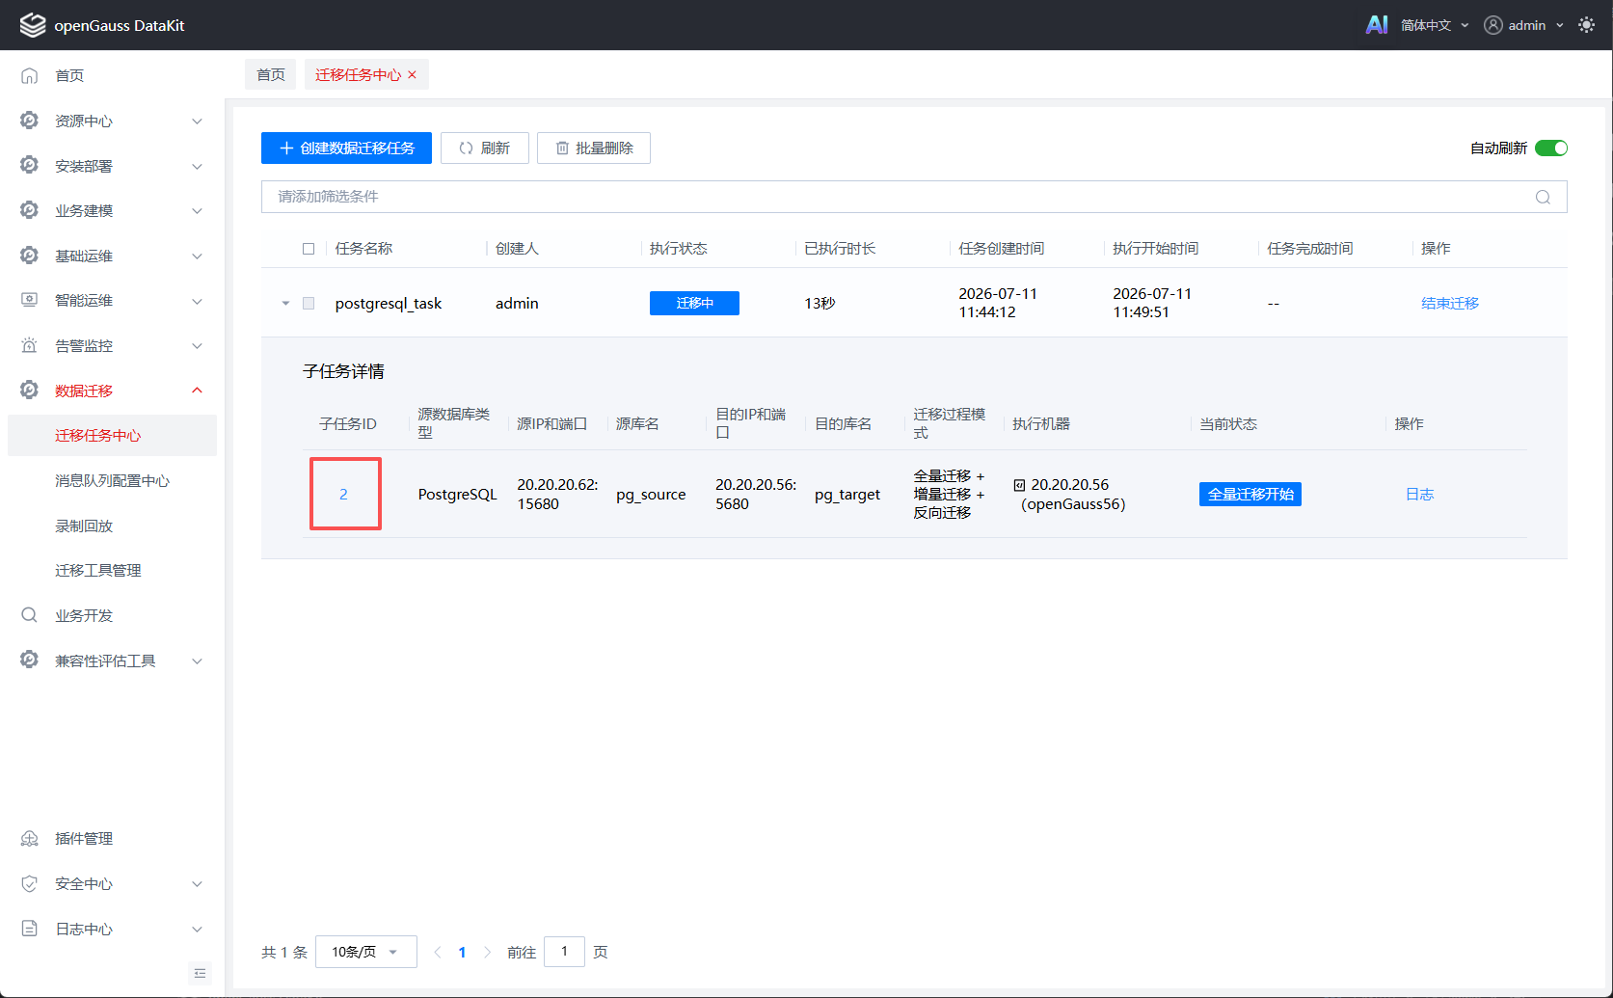Click the 业务开发 search-style icon

click(x=30, y=615)
